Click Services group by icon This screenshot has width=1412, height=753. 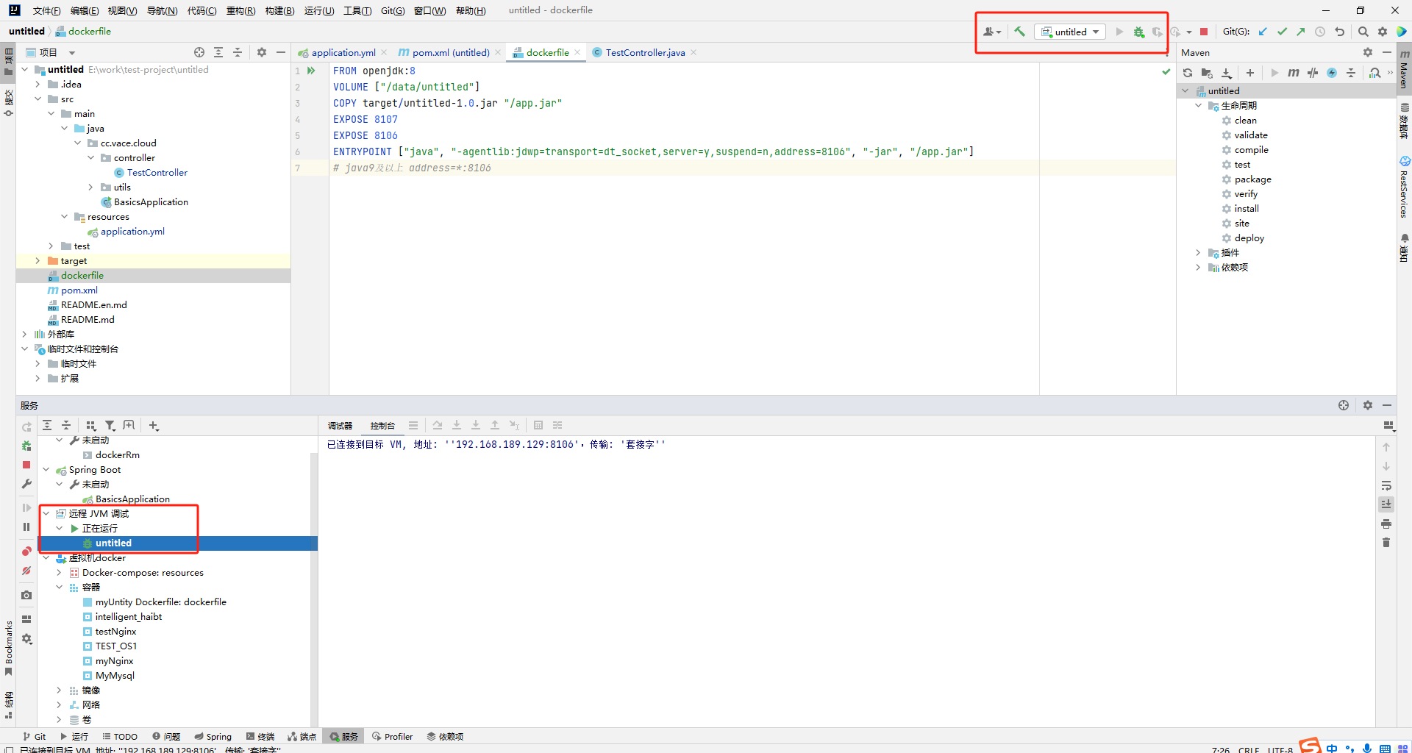[x=90, y=425]
